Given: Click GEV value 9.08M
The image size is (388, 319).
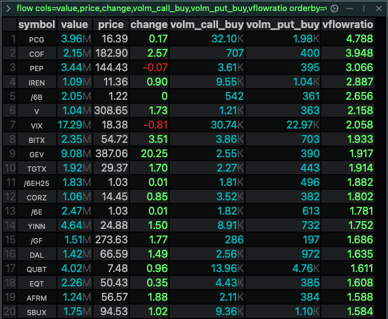Looking at the screenshot, I should pos(74,154).
